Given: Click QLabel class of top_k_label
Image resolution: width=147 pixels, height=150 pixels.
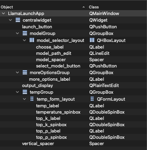Looking at the screenshot, I should (x=97, y=119).
